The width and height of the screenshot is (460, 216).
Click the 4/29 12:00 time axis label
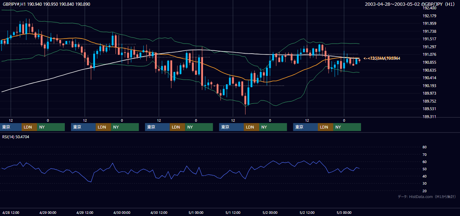coord(85,212)
